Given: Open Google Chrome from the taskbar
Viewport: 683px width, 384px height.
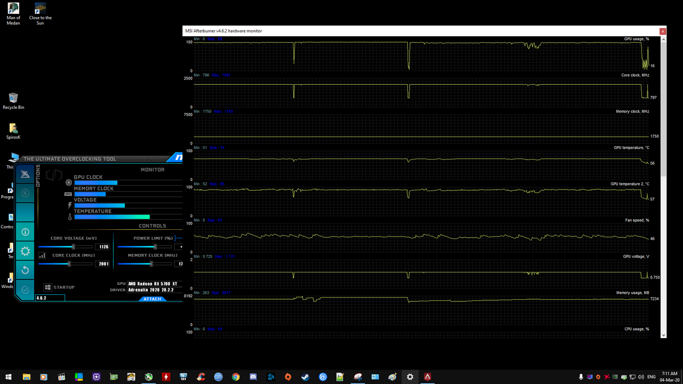Looking at the screenshot, I should 236,377.
